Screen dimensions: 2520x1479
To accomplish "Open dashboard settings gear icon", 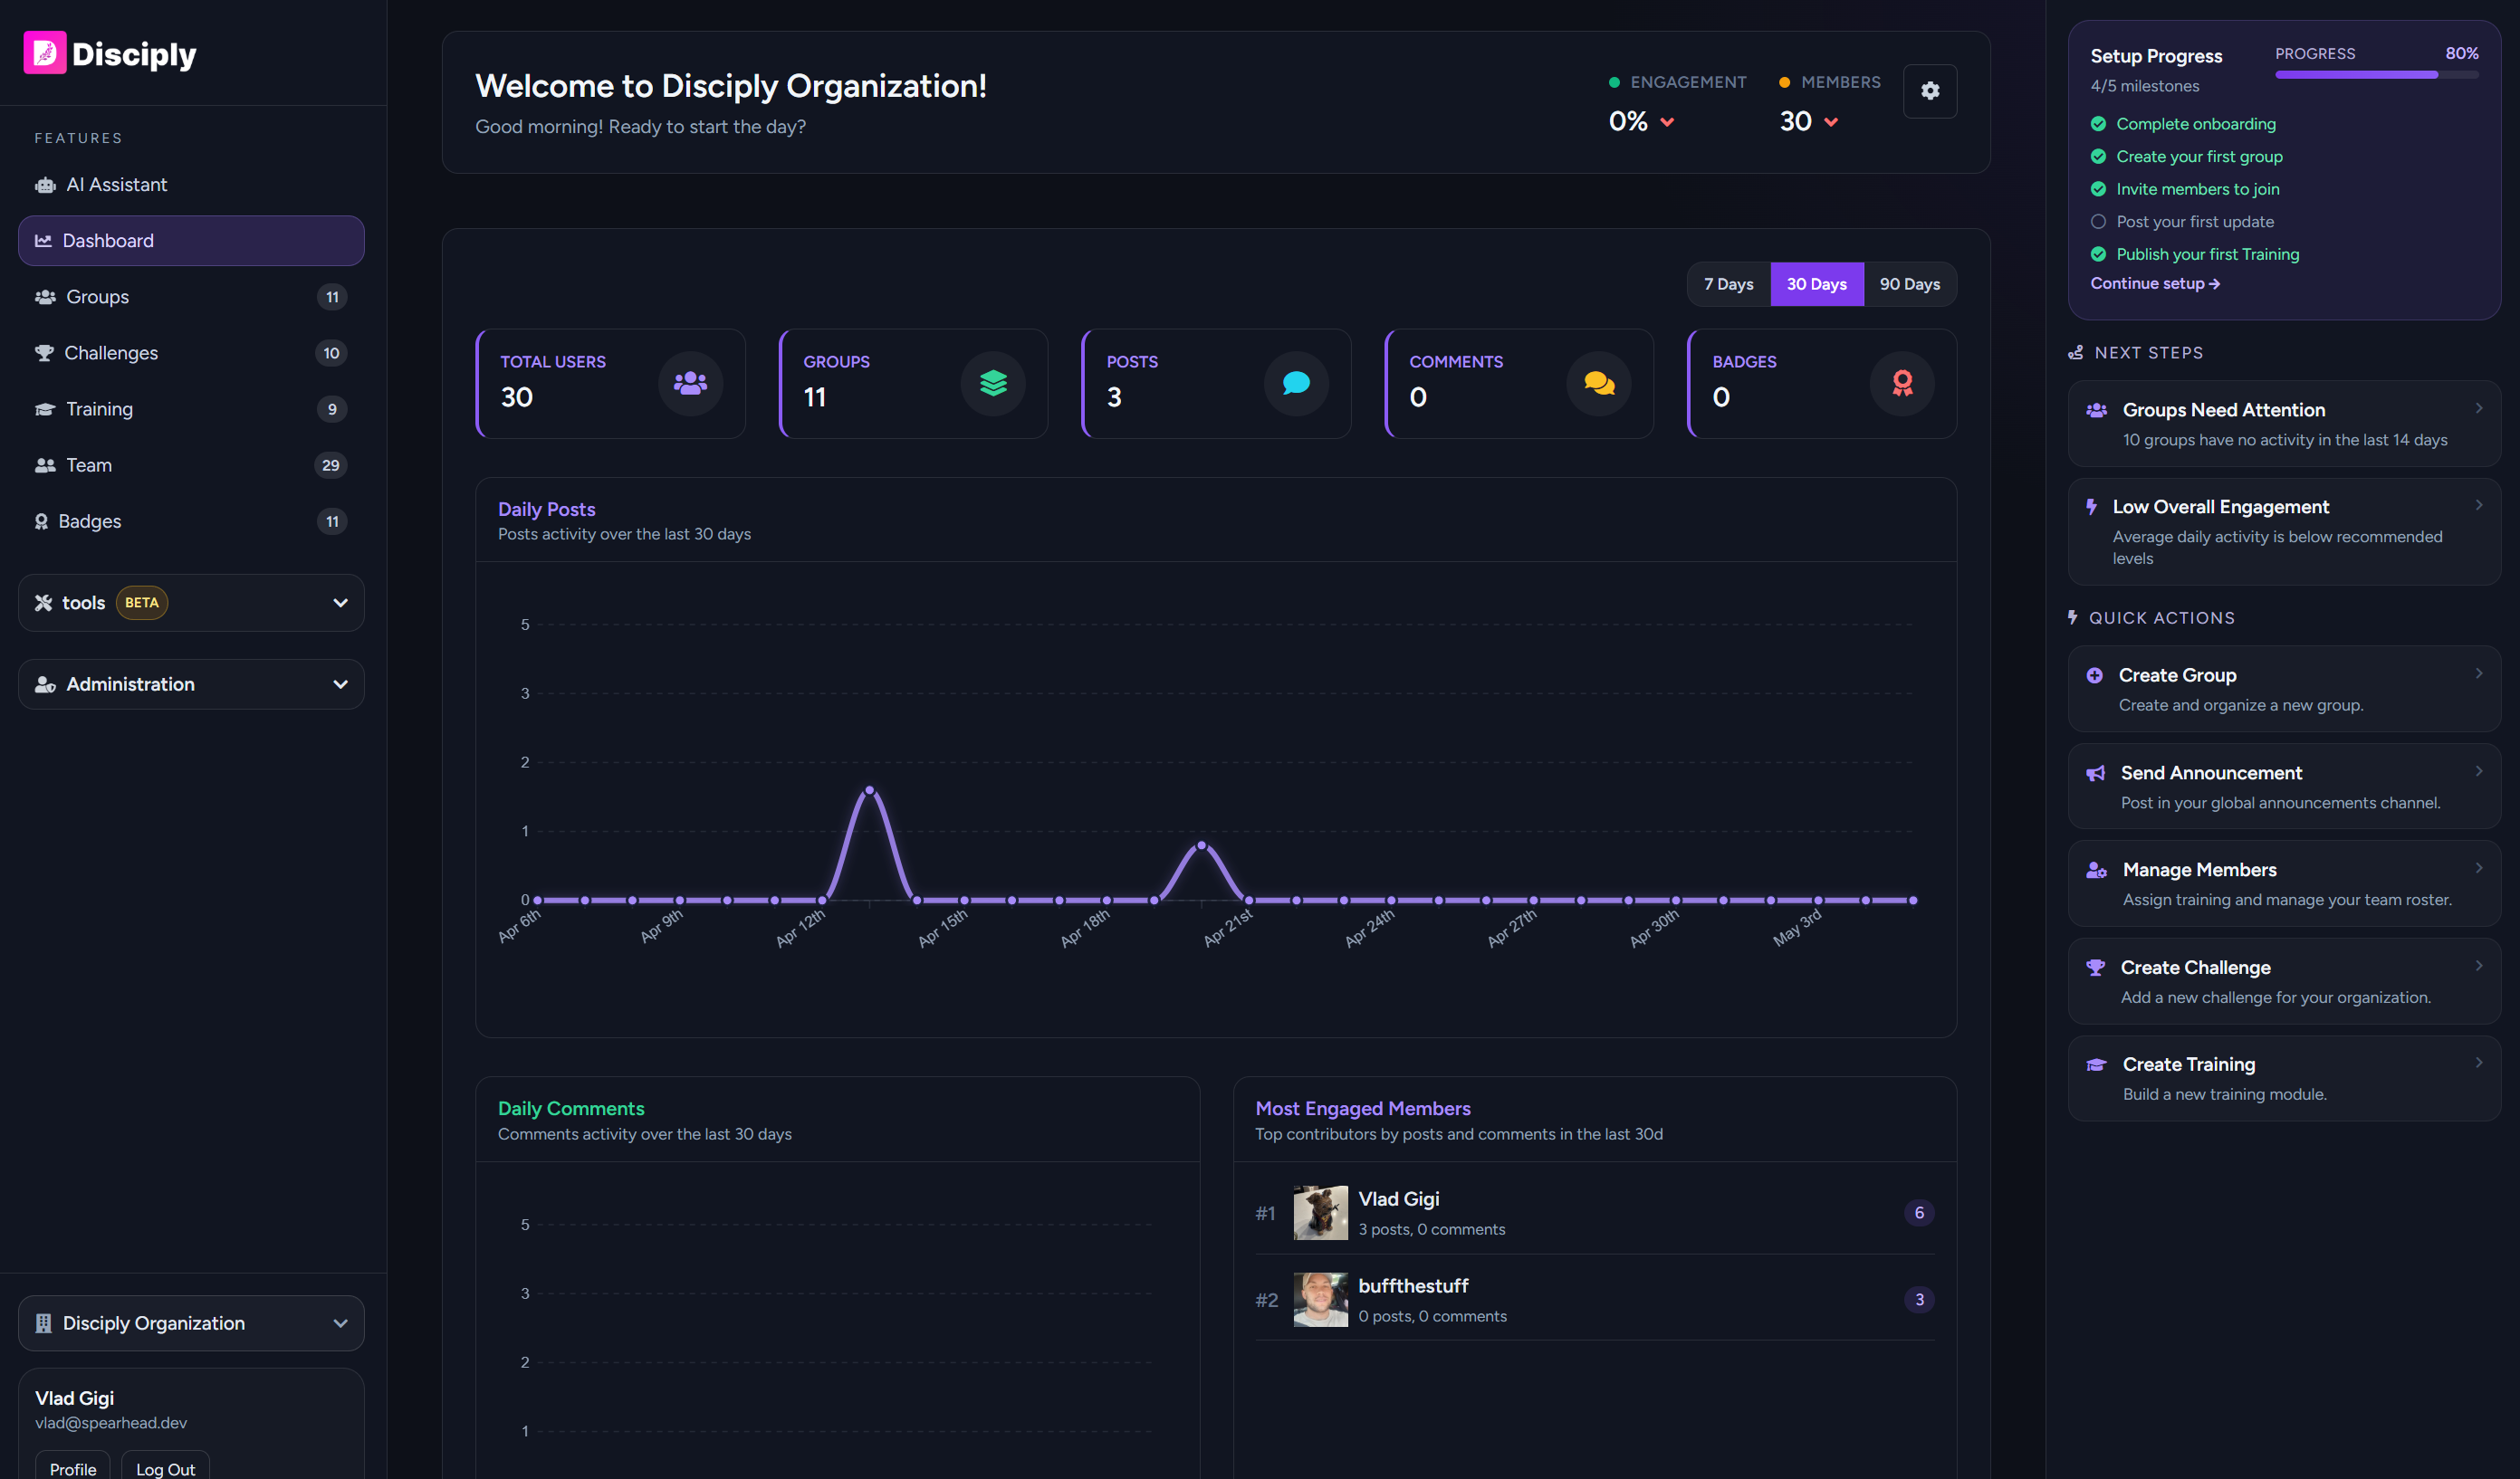I will (x=1930, y=91).
